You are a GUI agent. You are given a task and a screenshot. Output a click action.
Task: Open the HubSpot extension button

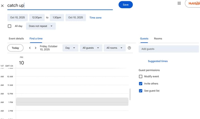tap(193, 4)
